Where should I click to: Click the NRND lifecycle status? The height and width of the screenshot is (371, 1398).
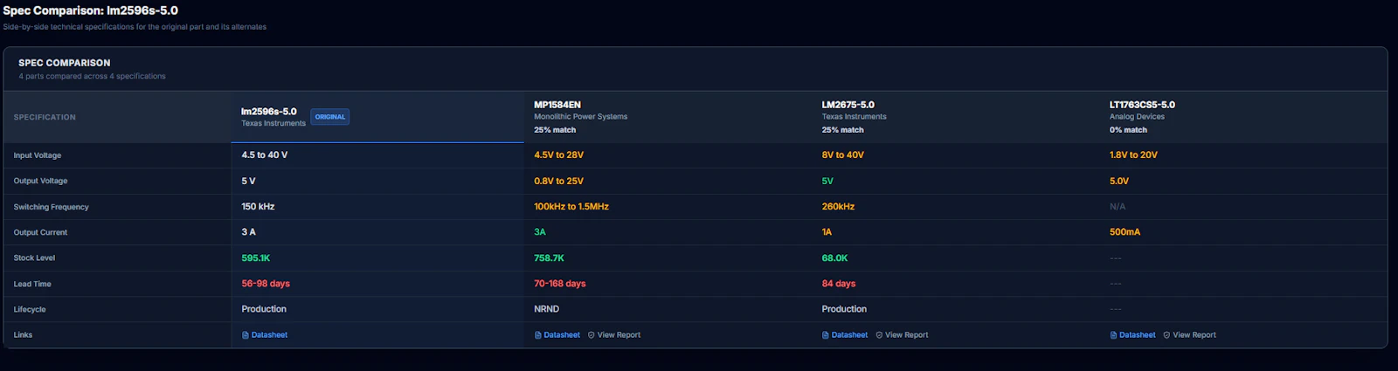click(x=546, y=309)
